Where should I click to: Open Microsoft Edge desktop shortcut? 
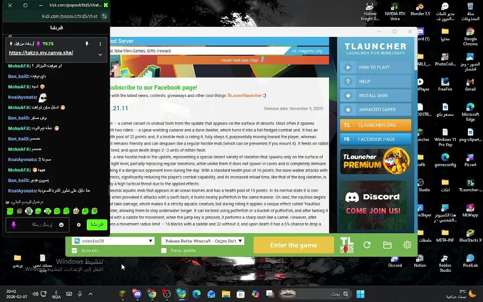coord(470,112)
